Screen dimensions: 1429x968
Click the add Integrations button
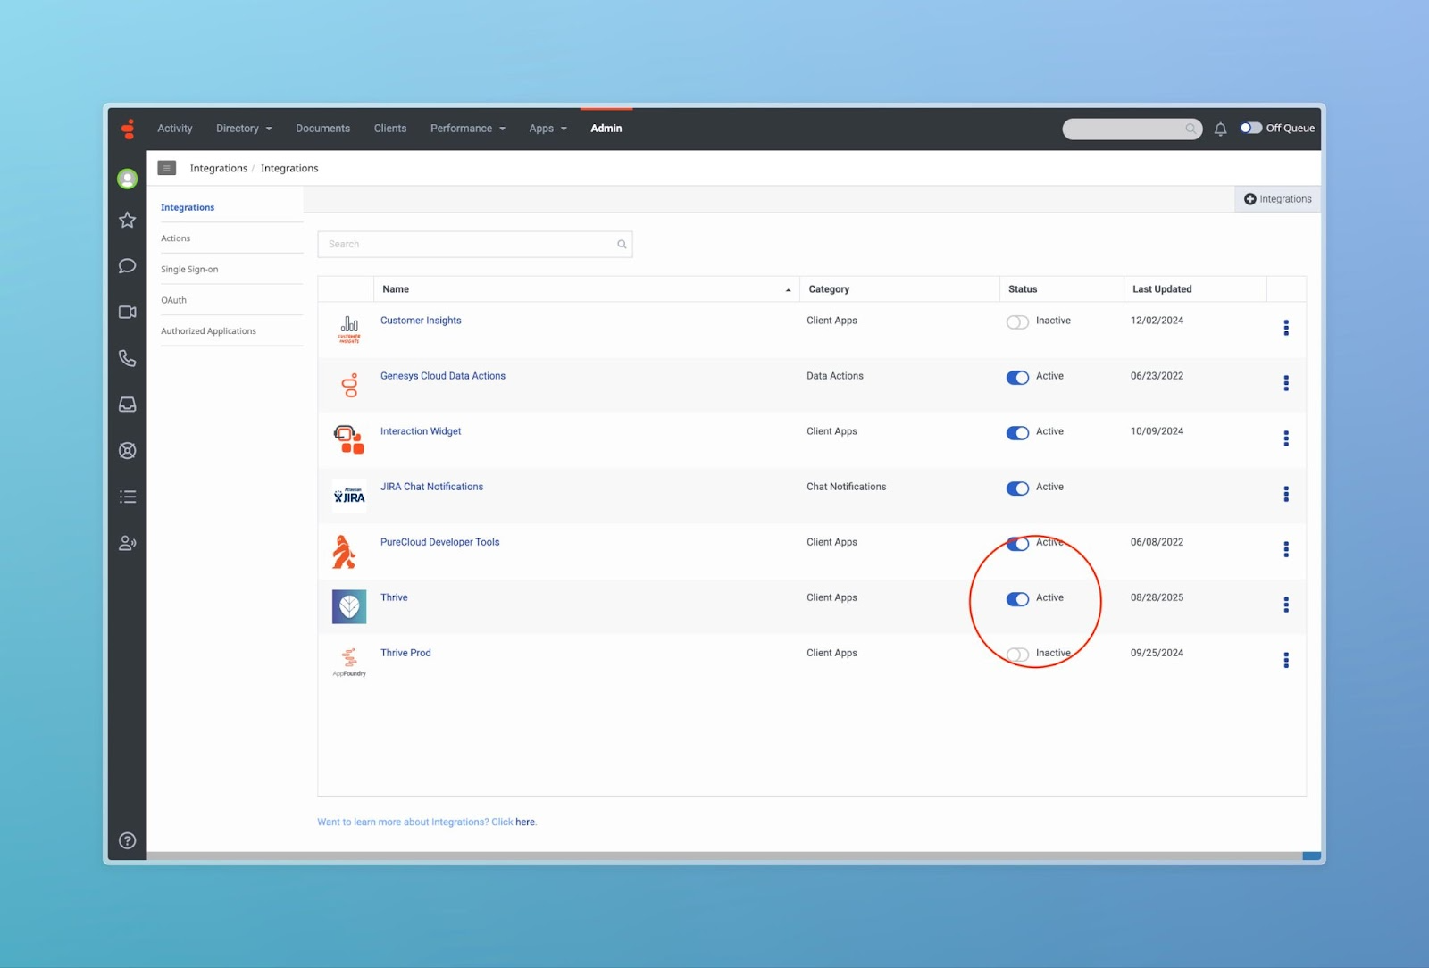pos(1277,199)
